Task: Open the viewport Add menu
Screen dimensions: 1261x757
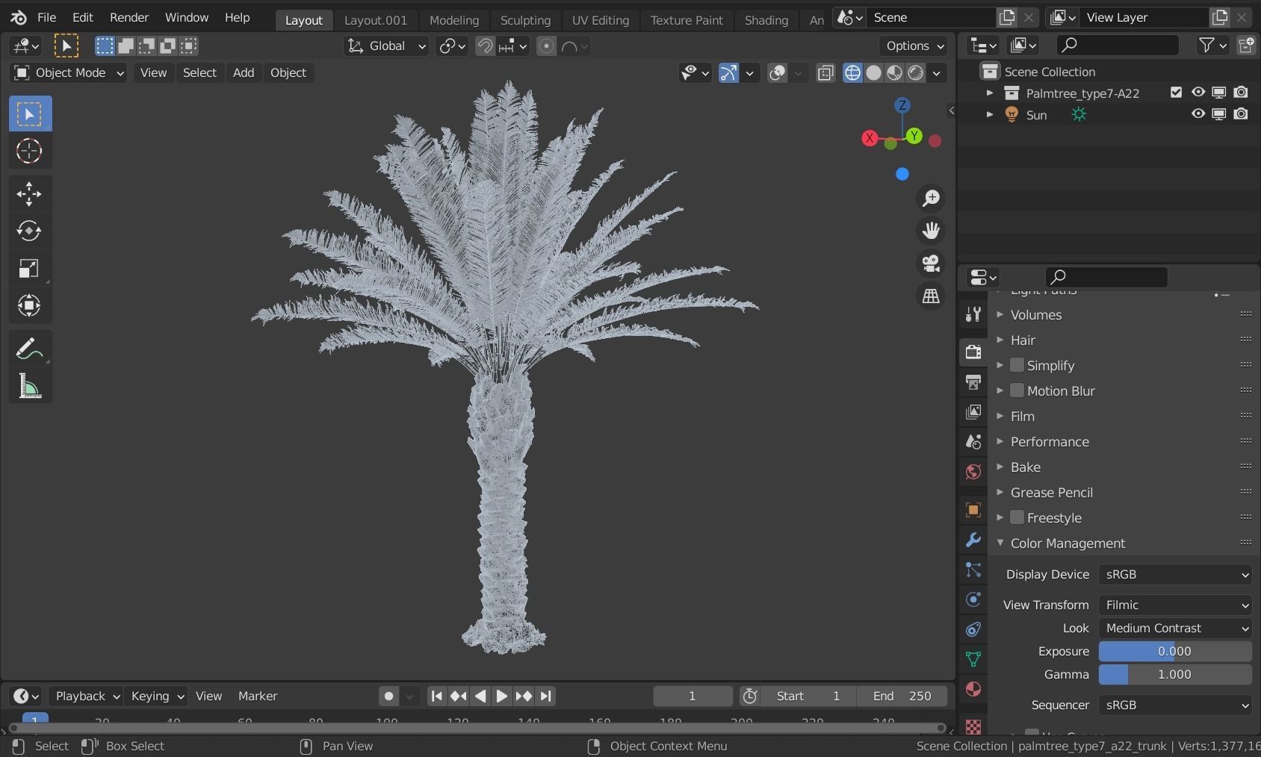Action: click(x=244, y=72)
